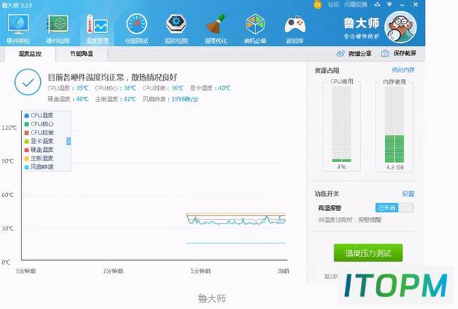The height and width of the screenshot is (309, 458).
Task: Open 问题反馈 feedback link
Action: click(x=356, y=5)
